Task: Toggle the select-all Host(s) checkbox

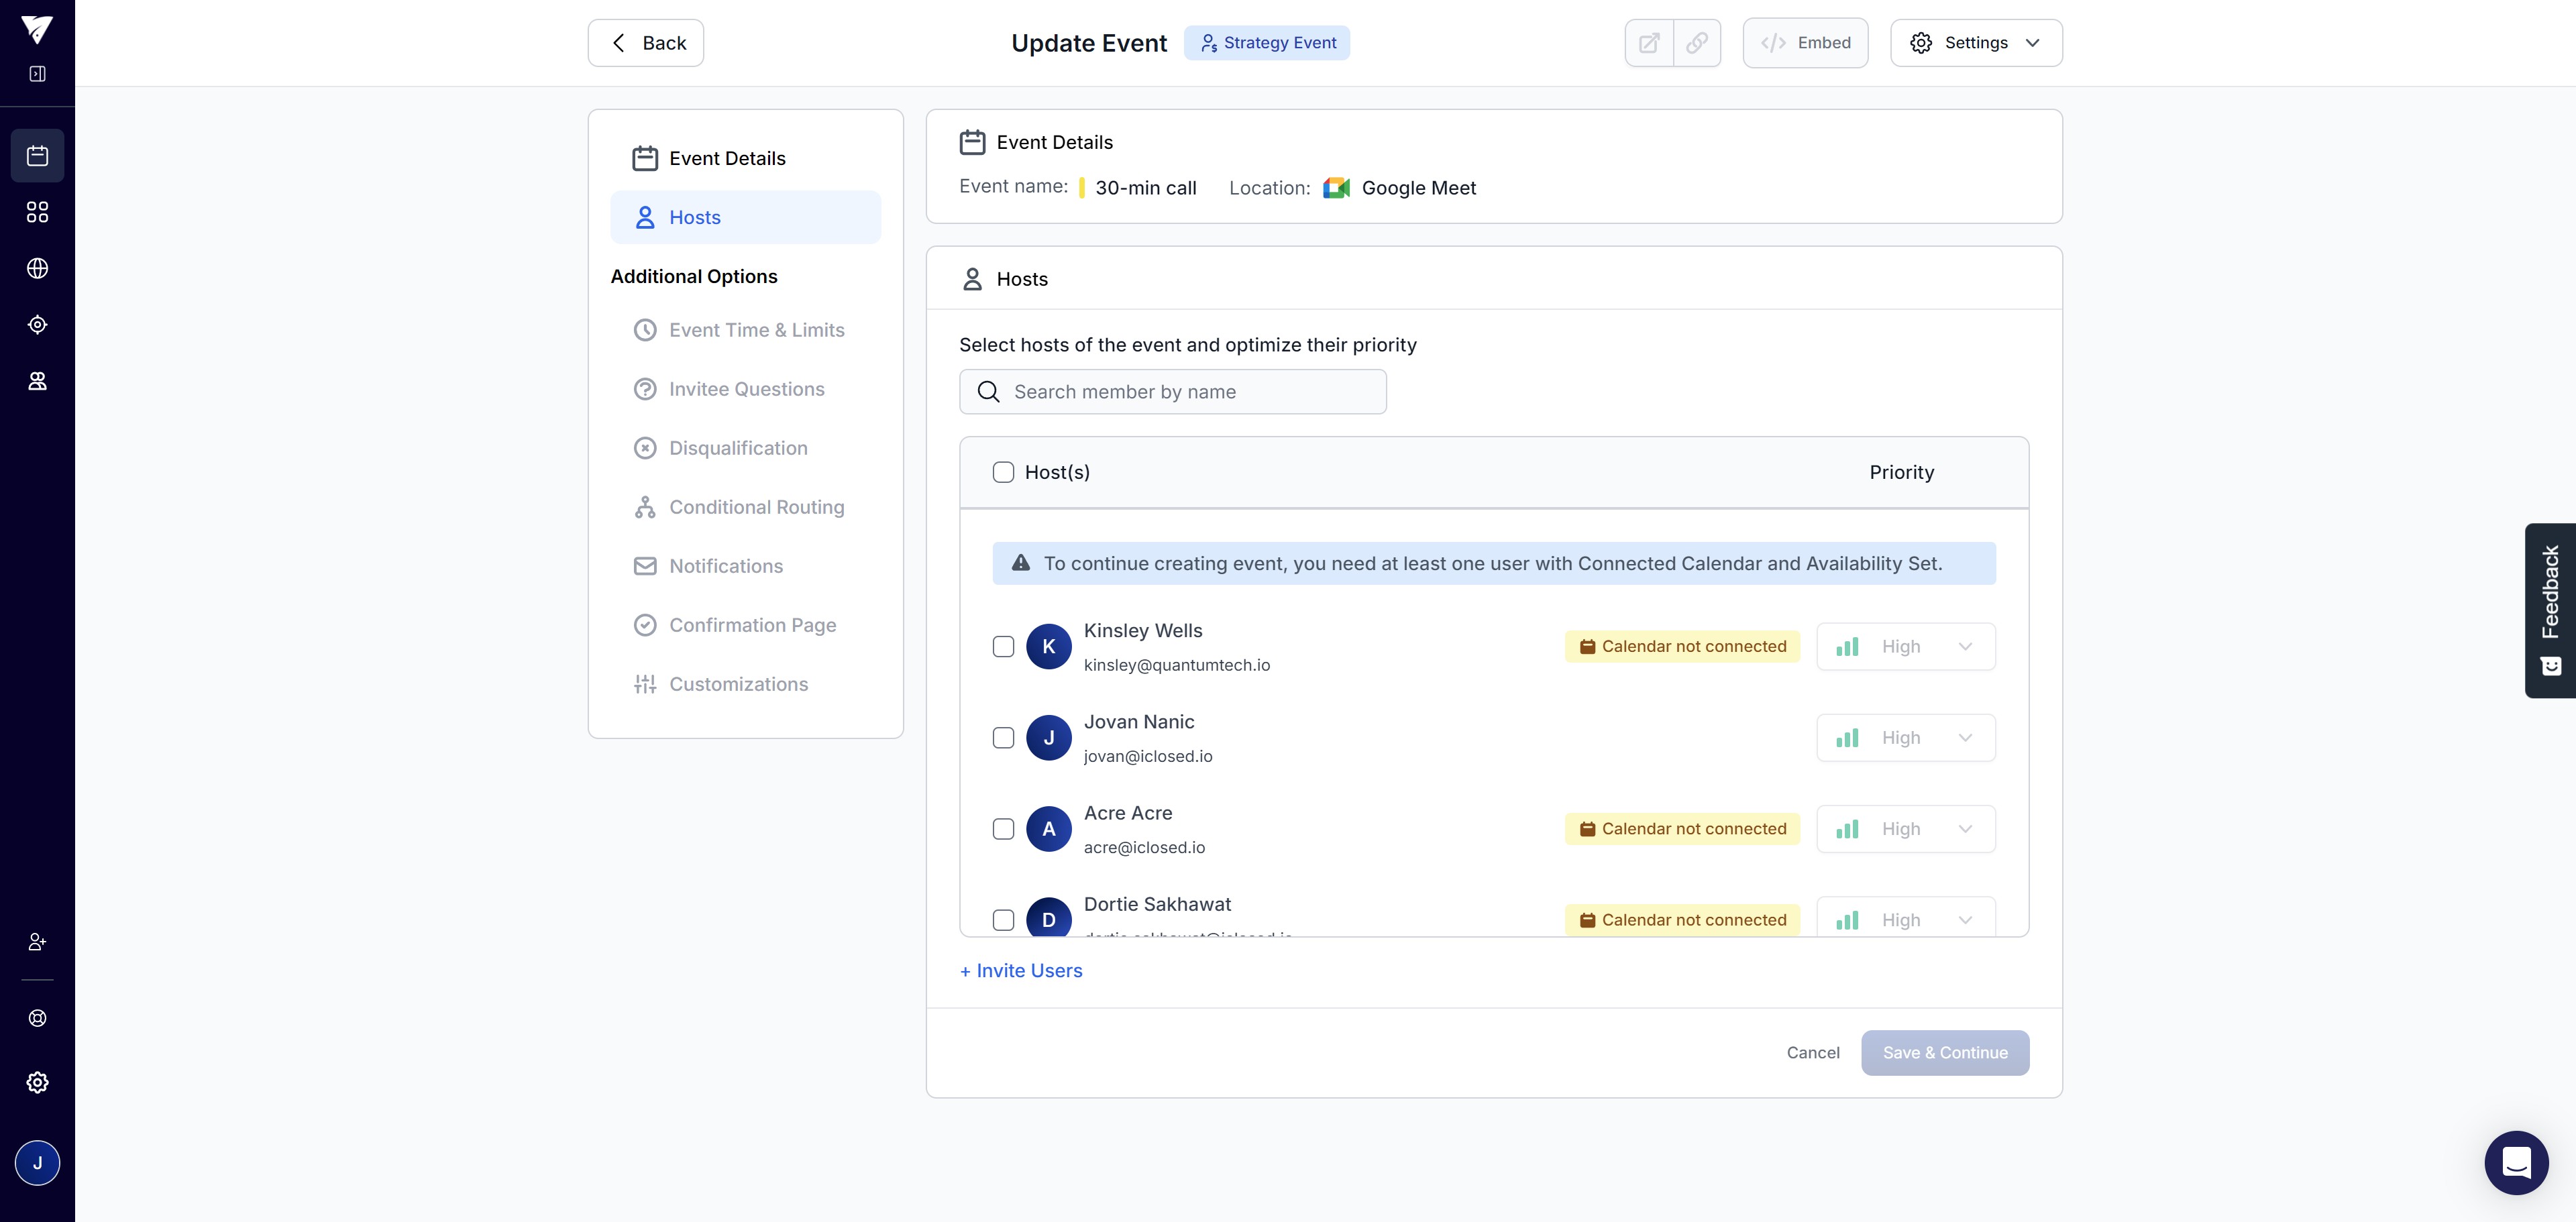Action: tap(1003, 472)
